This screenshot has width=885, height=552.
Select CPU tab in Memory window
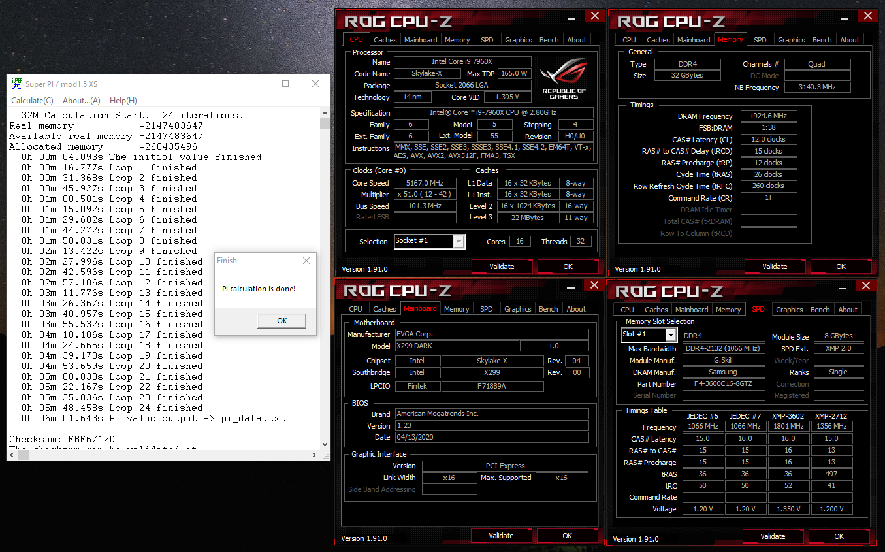(x=630, y=40)
